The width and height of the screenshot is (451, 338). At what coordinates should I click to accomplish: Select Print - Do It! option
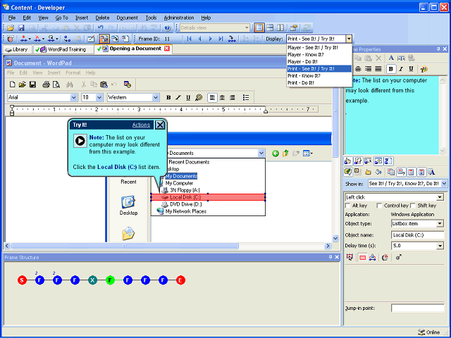[x=319, y=83]
